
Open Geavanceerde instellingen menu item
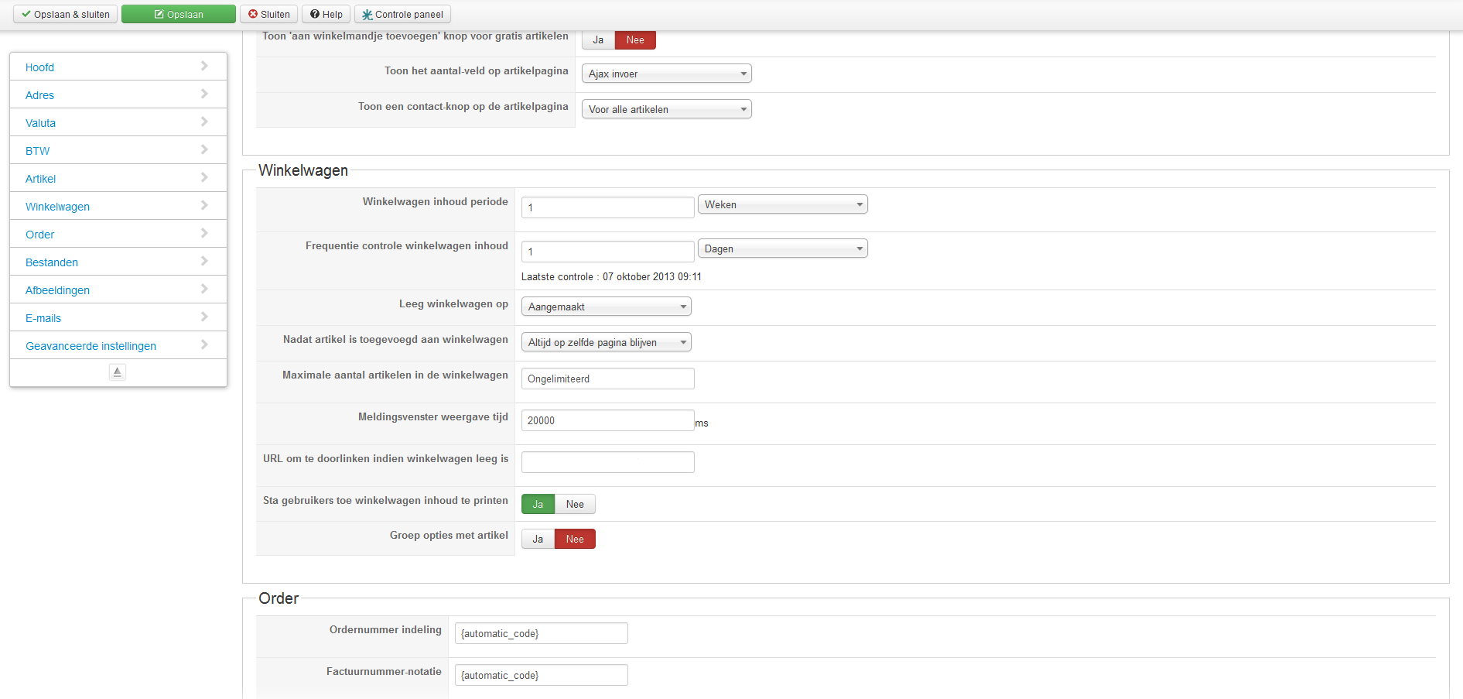[x=91, y=346]
